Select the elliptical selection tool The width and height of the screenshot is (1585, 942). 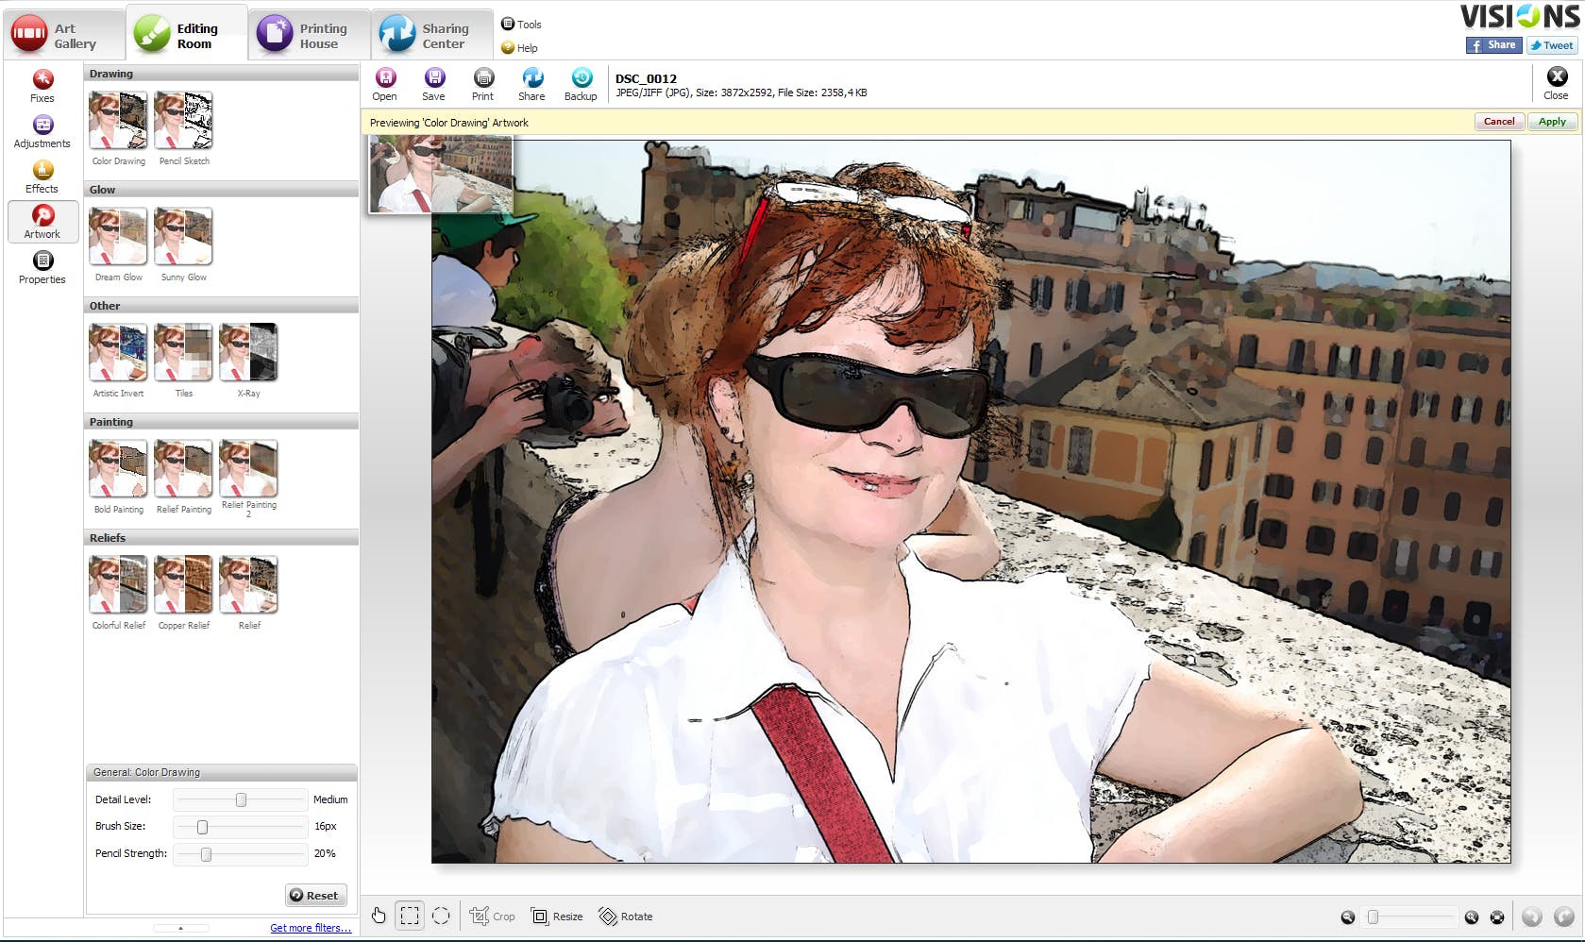click(x=441, y=916)
